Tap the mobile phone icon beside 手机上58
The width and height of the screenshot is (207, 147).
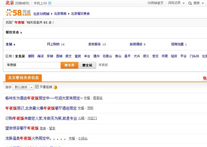point(50,3)
